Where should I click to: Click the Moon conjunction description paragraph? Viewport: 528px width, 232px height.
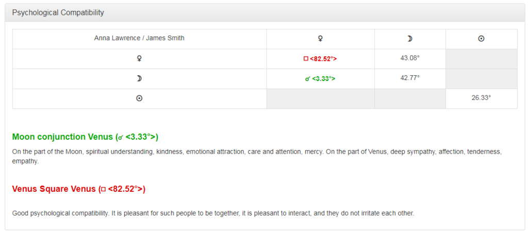pos(256,156)
